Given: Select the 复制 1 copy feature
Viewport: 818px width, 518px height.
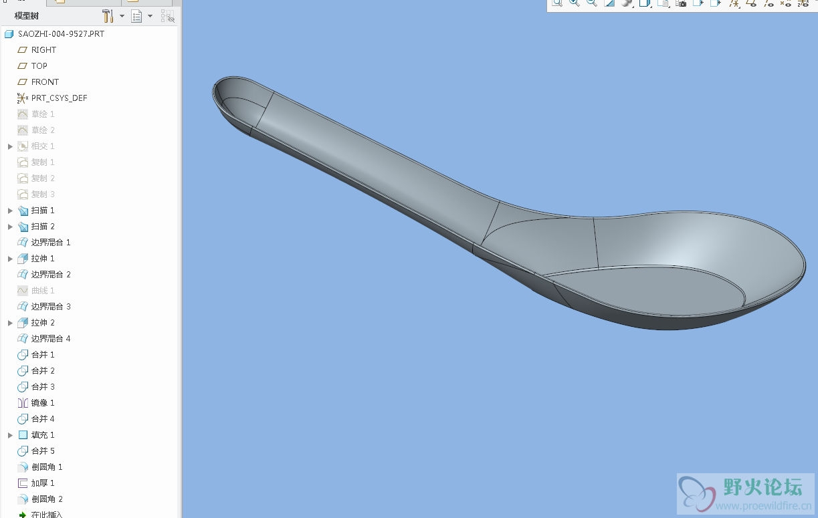Looking at the screenshot, I should pos(36,162).
